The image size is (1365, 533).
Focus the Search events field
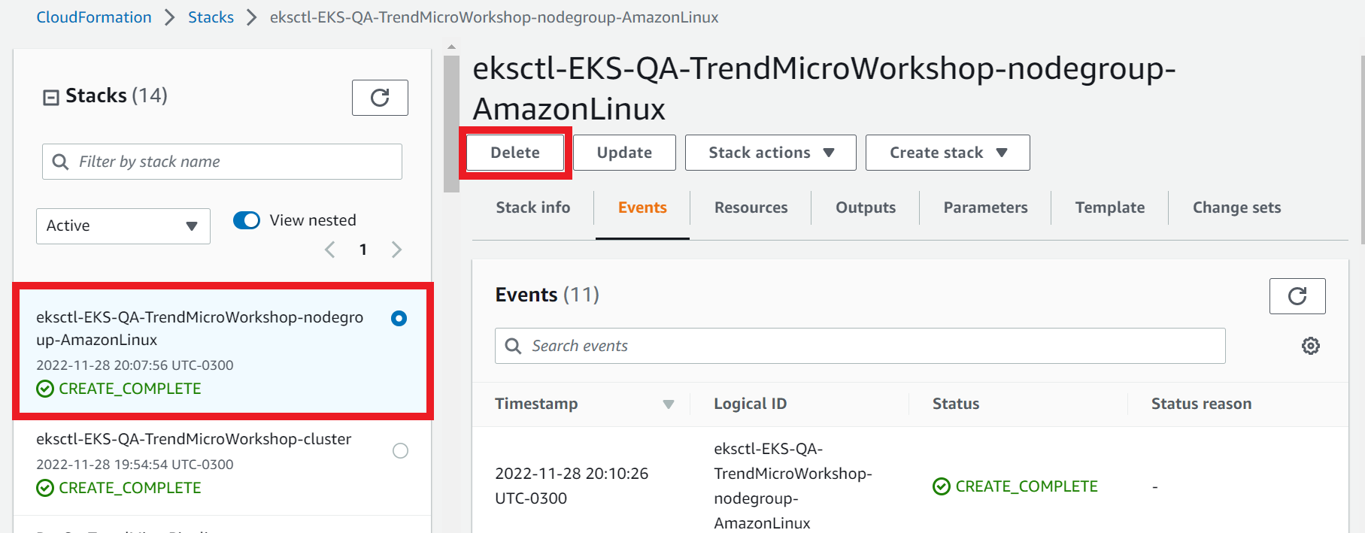860,346
